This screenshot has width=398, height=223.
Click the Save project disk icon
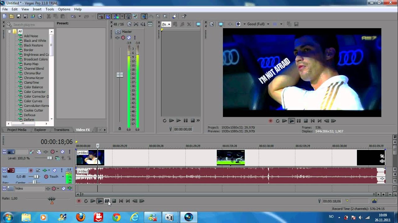(x=19, y=16)
